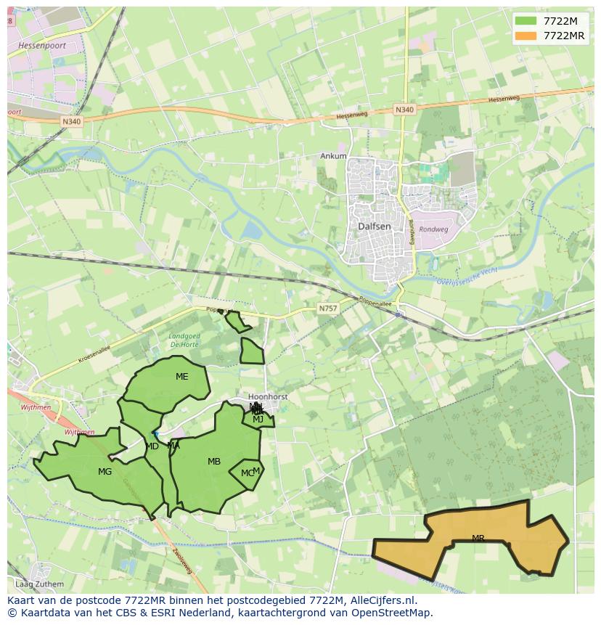Click the Hessenpoort area label
The width and height of the screenshot is (601, 625).
tap(38, 44)
